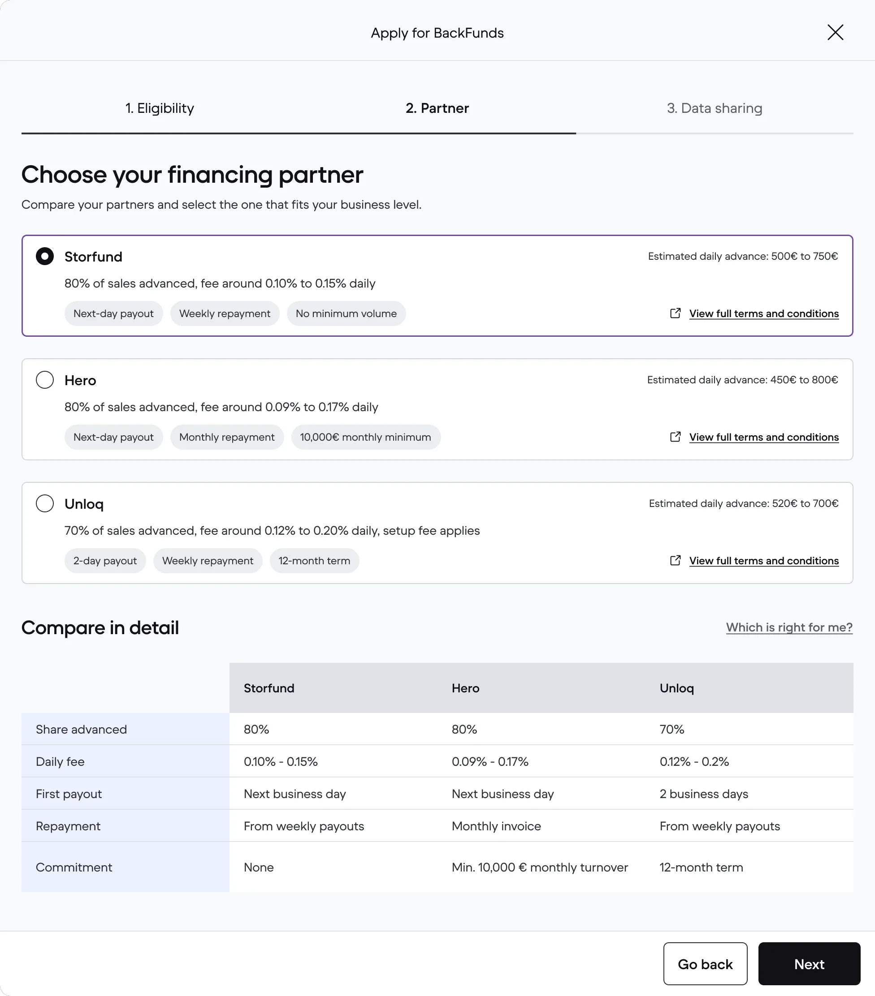Click the external link icon in Unloq card
This screenshot has height=996, width=875.
coord(675,560)
